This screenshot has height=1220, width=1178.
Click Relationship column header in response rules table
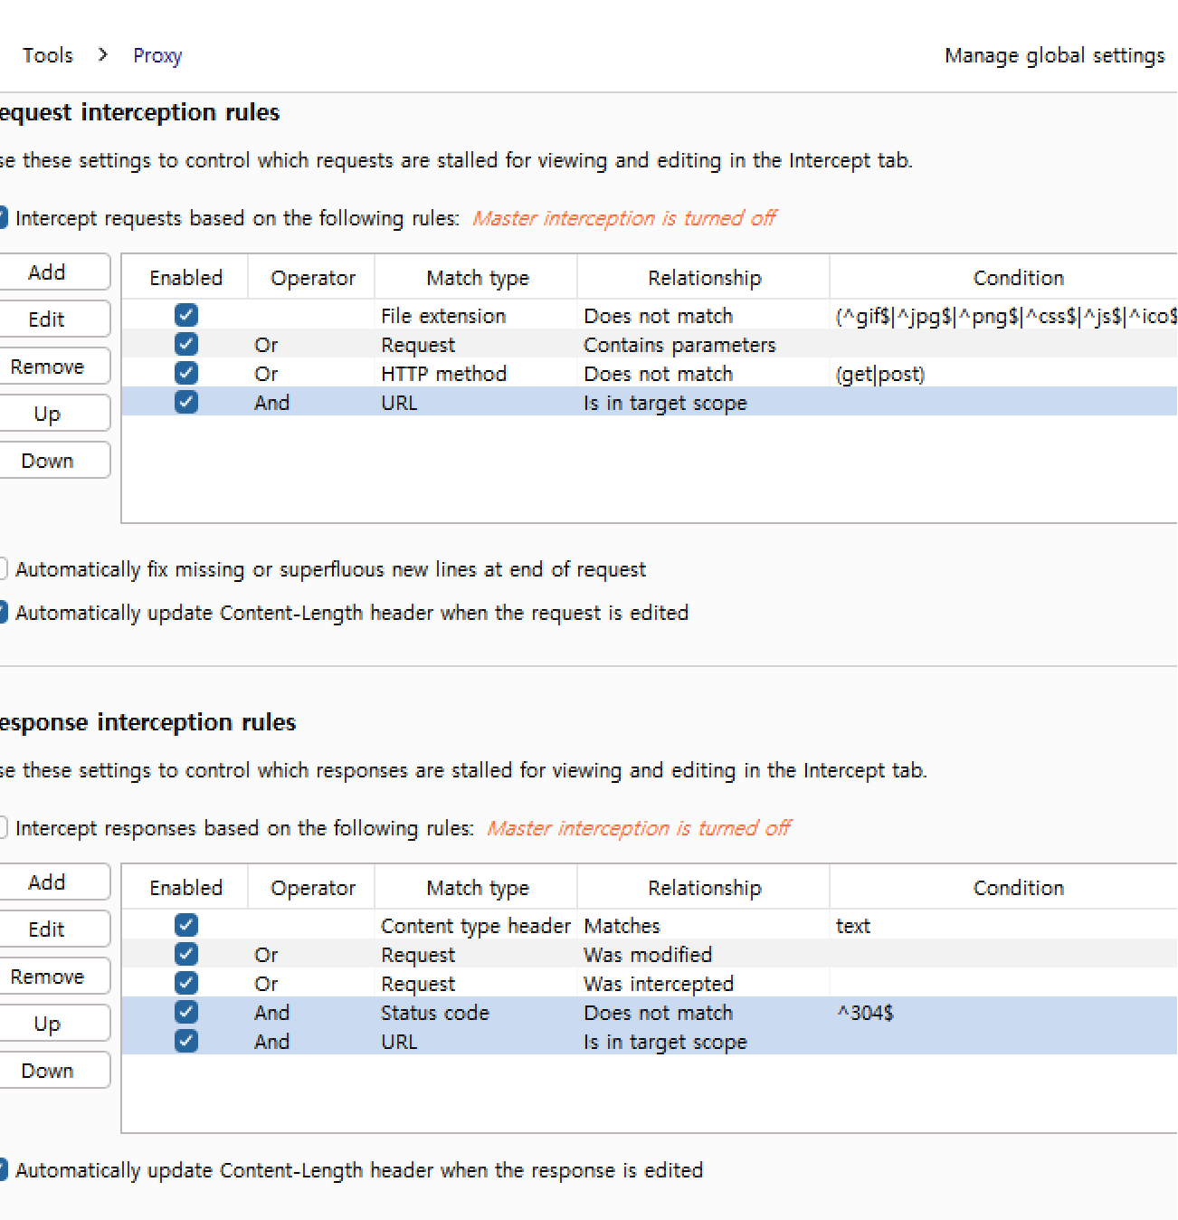pos(705,888)
